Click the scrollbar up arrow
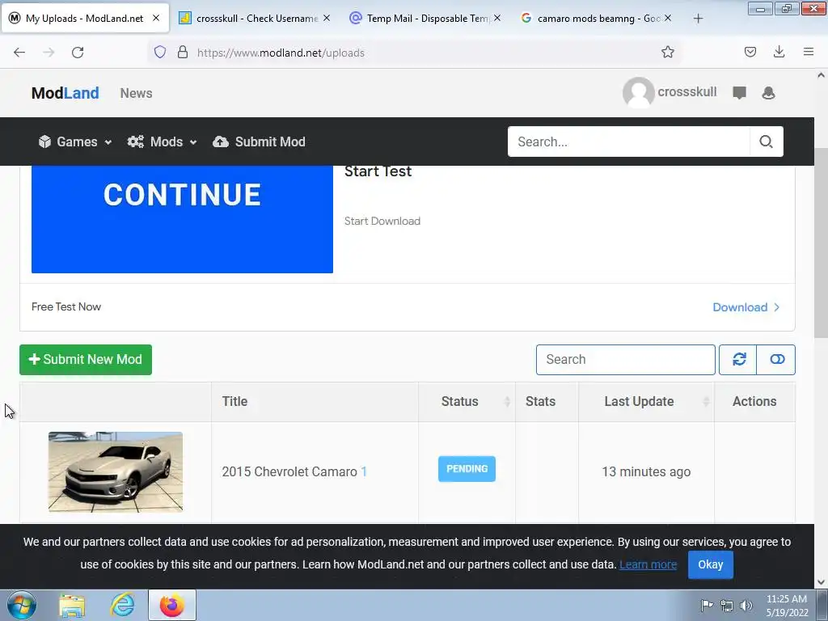 821,75
